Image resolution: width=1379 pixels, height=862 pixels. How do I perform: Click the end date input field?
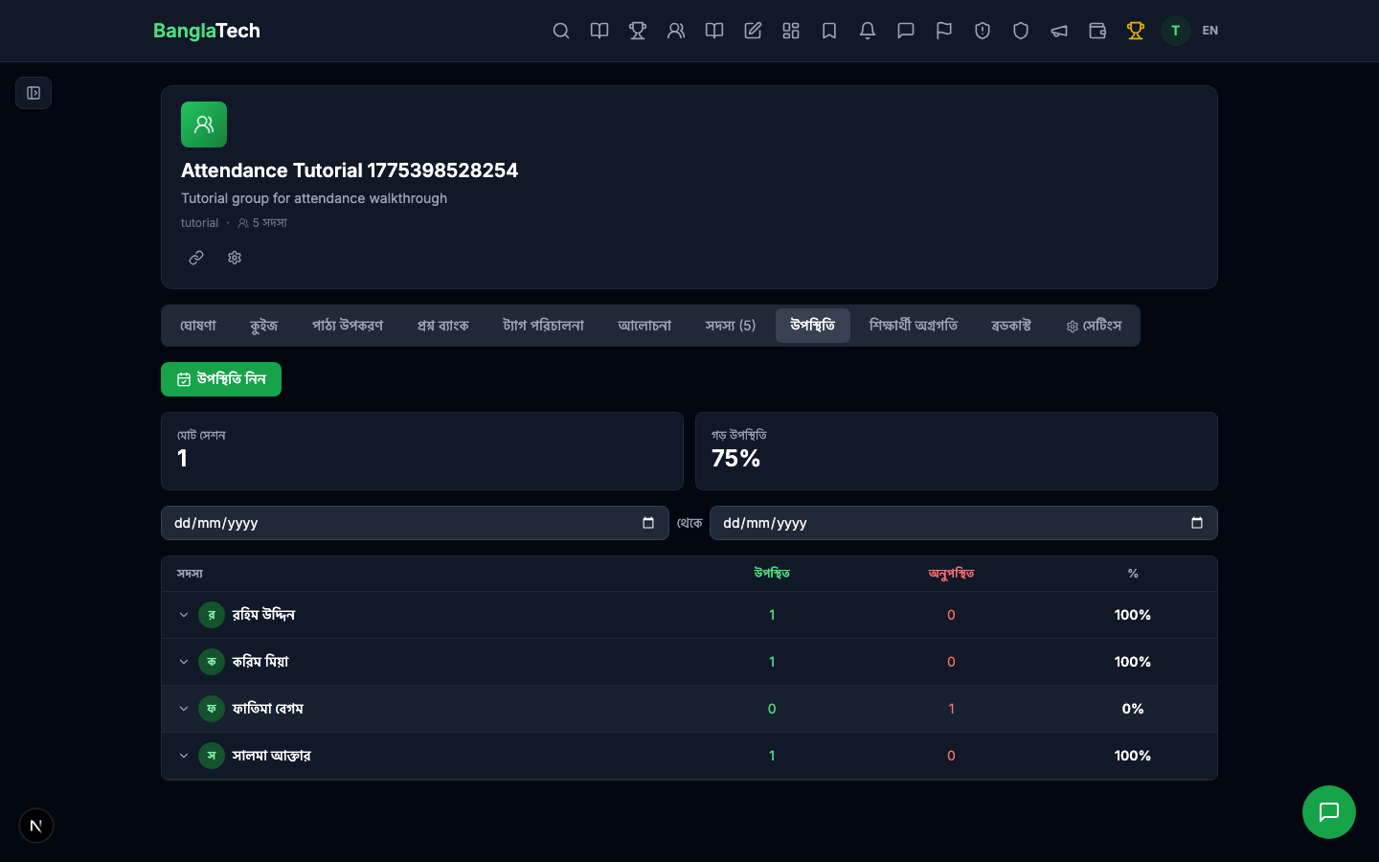coord(948,523)
